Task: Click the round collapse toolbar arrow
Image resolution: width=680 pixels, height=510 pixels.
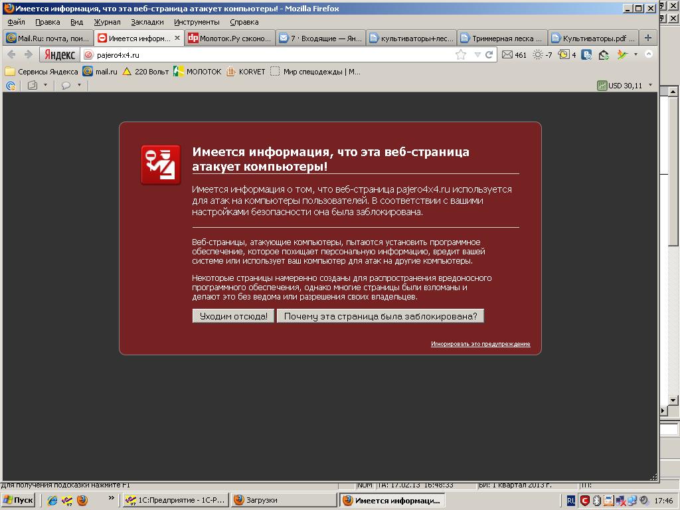Action: [649, 54]
